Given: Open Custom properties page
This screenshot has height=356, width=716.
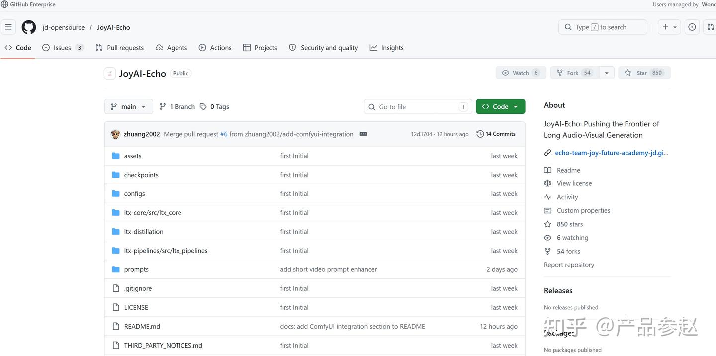Looking at the screenshot, I should [583, 211].
